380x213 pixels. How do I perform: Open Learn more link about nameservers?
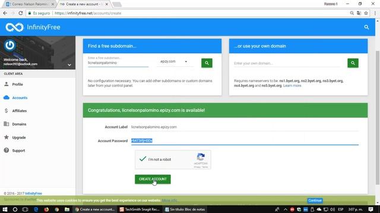(x=292, y=85)
